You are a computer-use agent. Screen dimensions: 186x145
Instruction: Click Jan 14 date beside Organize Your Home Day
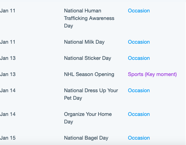8,114
